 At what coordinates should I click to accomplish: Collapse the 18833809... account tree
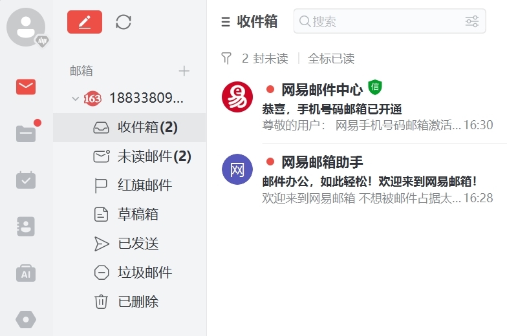(75, 98)
